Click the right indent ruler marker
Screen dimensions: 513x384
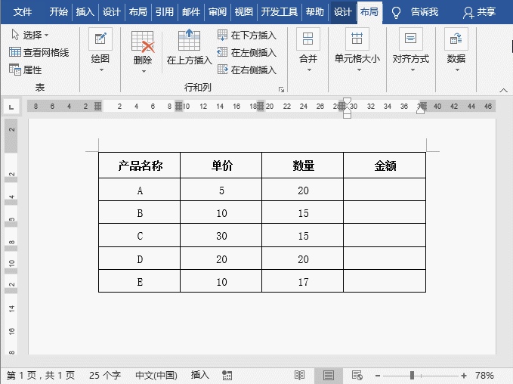click(420, 110)
